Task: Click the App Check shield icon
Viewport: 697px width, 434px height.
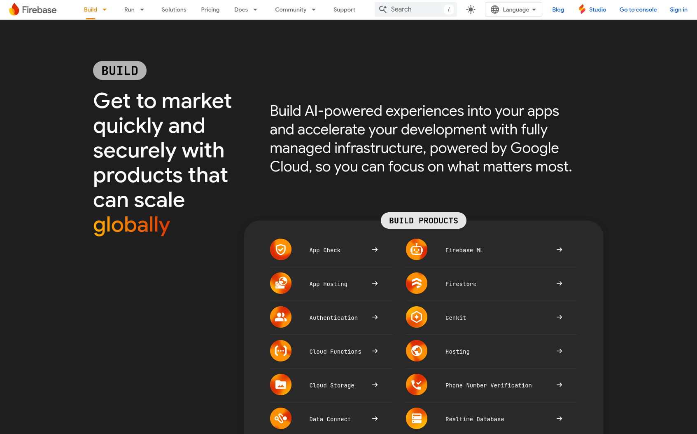Action: [281, 250]
